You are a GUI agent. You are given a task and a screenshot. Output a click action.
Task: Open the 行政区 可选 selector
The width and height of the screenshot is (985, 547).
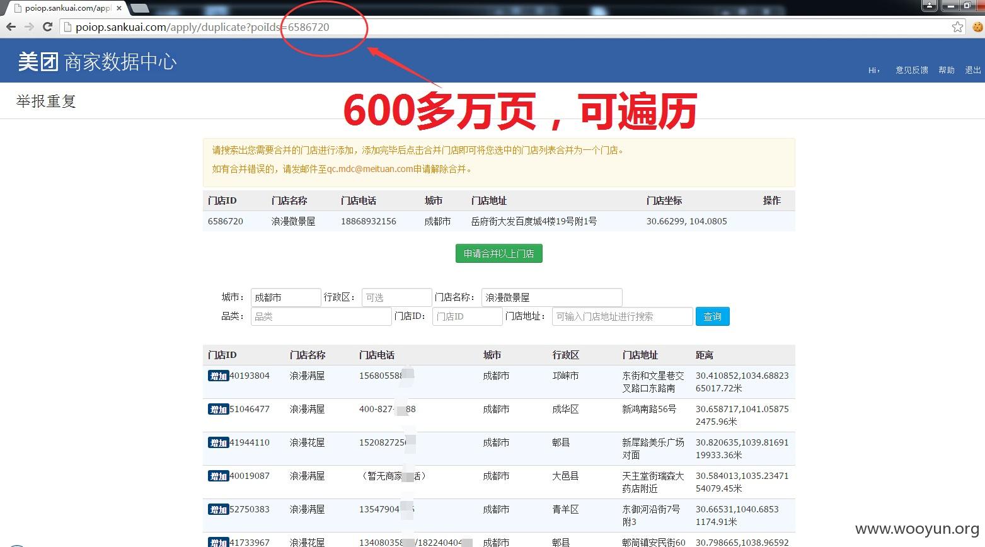396,297
